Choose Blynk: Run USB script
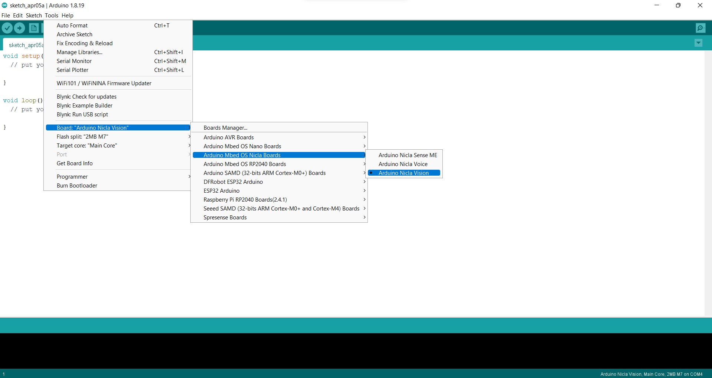The height and width of the screenshot is (378, 712). [118, 115]
